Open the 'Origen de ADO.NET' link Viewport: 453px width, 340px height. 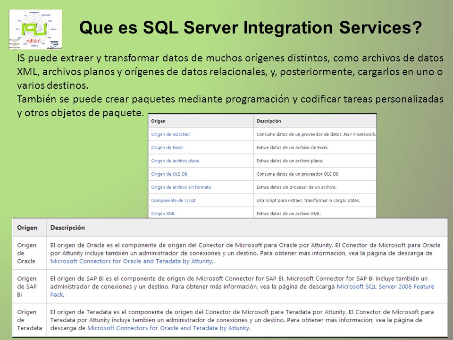[x=171, y=135]
